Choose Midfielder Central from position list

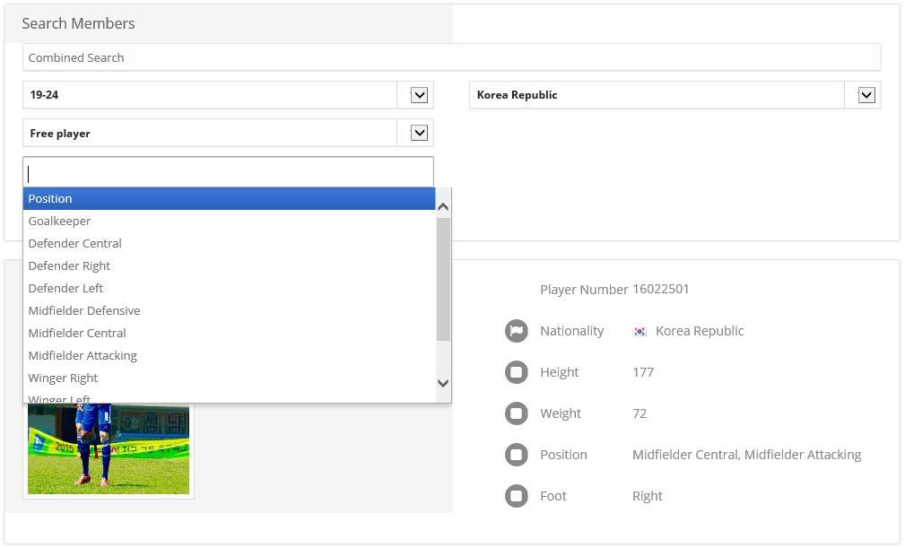[x=229, y=334]
